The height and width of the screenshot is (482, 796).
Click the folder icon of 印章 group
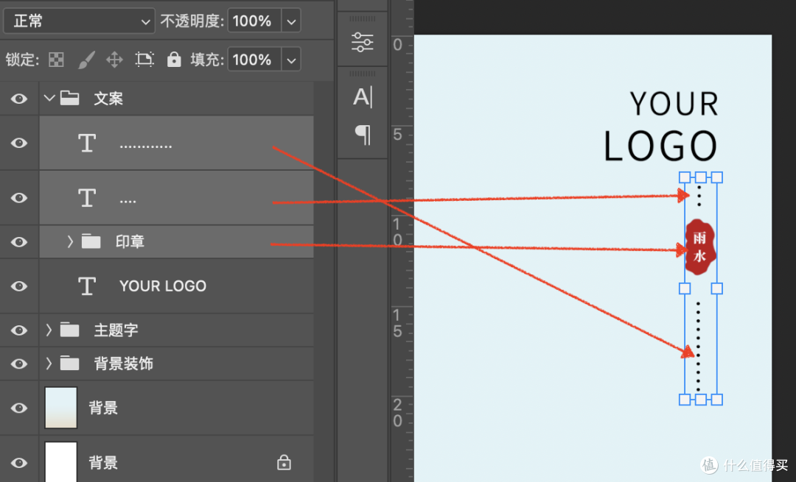point(91,241)
